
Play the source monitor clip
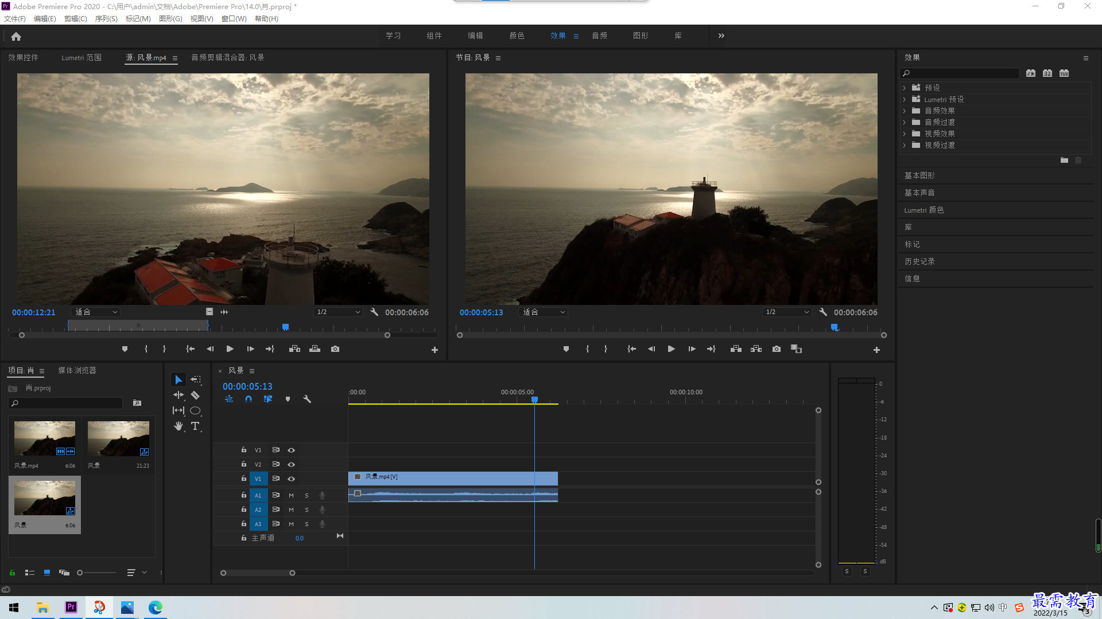tap(230, 349)
